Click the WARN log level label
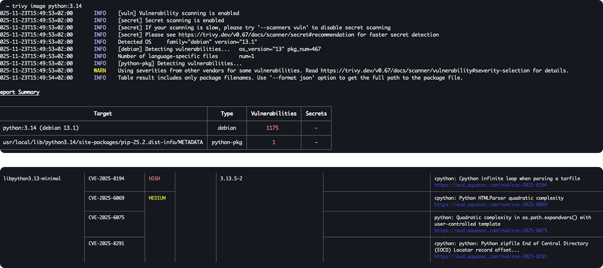The image size is (603, 268). 100,71
